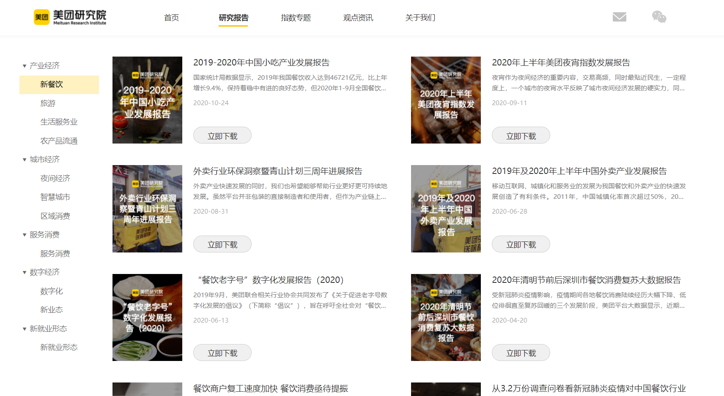Click summary starting 国家统计局数据显示
This screenshot has height=396, width=724.
pos(290,83)
